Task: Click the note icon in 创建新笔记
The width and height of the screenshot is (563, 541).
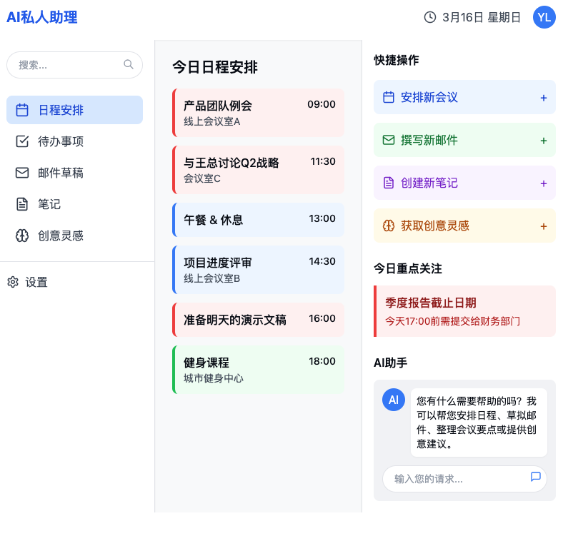Action: 389,183
